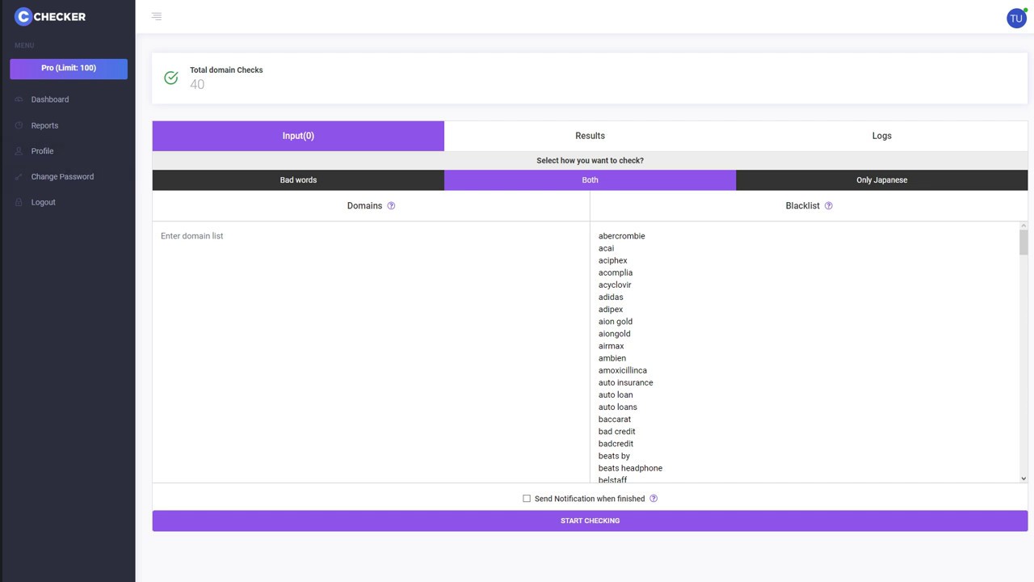1034x582 pixels.
Task: Click the Domains help question icon
Action: (391, 205)
